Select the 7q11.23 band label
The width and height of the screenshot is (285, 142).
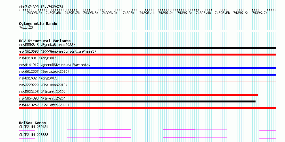pyautogui.click(x=26, y=28)
